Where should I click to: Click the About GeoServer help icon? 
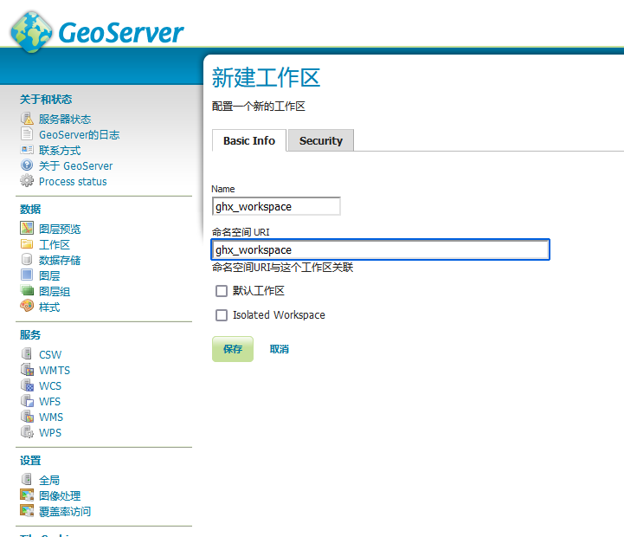[x=27, y=165]
